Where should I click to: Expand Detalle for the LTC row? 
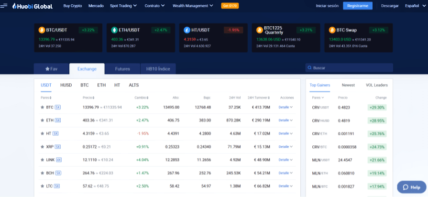click(285, 186)
